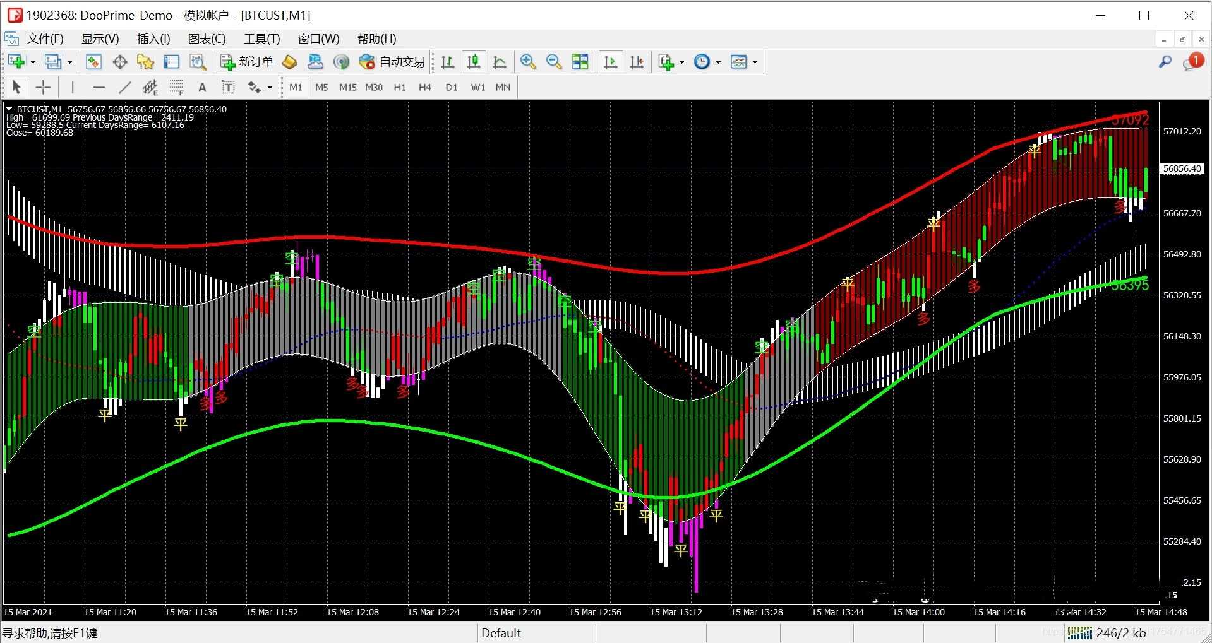The height and width of the screenshot is (643, 1212).
Task: Select the crosshair tool
Action: click(43, 87)
